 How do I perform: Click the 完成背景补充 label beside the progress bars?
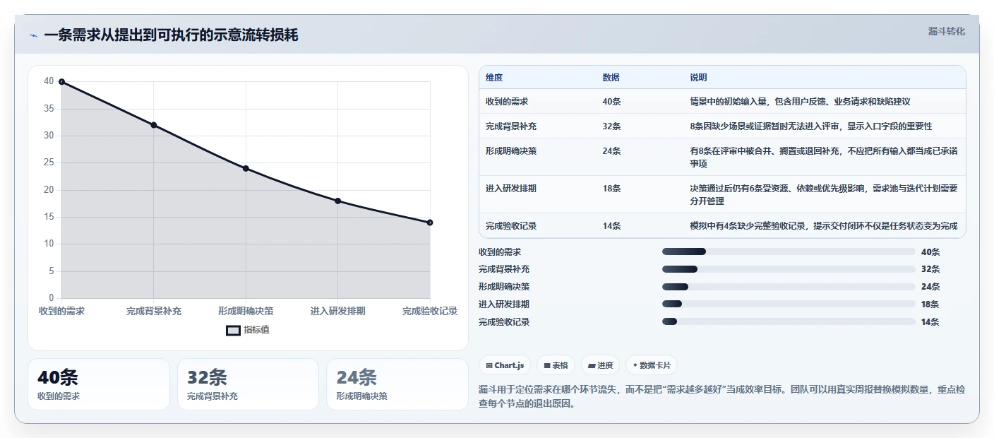504,269
